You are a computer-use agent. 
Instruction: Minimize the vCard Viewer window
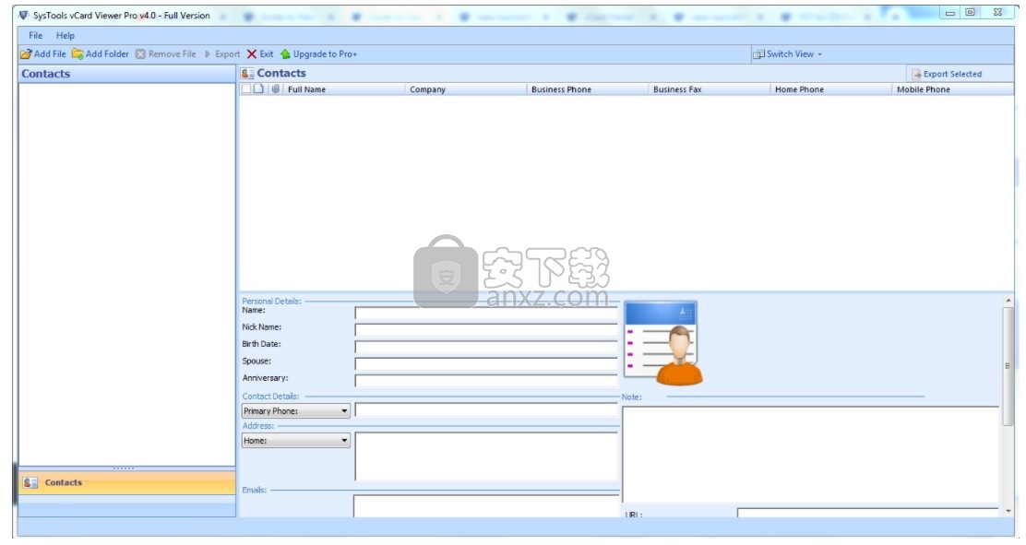(x=950, y=13)
